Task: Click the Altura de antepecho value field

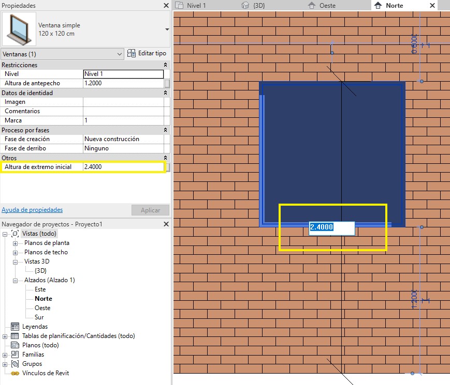Action: point(123,83)
